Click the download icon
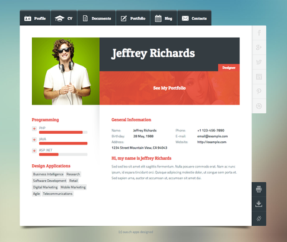This screenshot has width=287, height=242. tap(259, 204)
